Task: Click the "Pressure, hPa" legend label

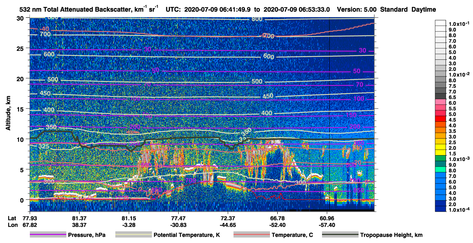Action: click(x=87, y=235)
